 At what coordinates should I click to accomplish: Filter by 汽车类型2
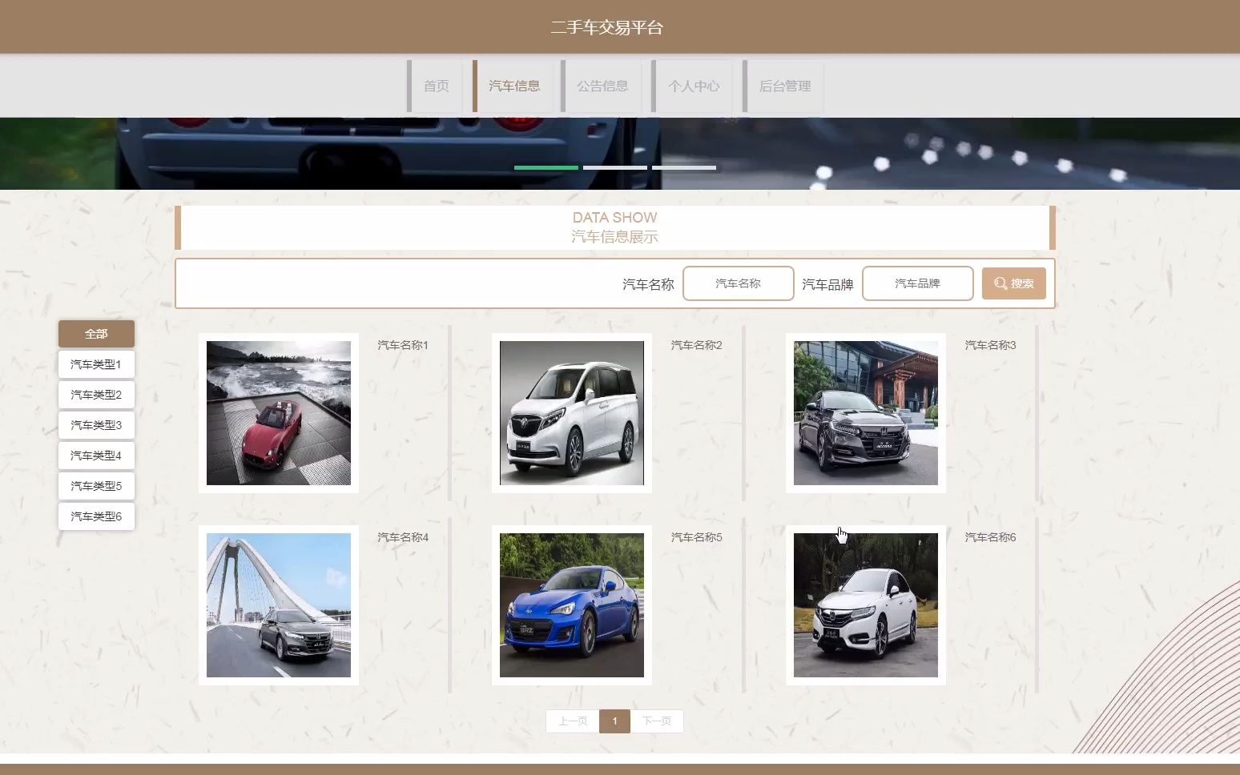pos(96,395)
